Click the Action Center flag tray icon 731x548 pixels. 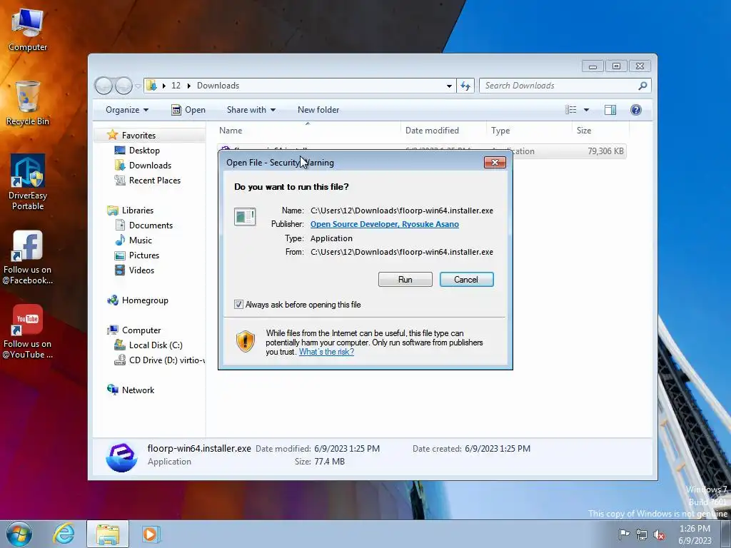[x=624, y=534]
